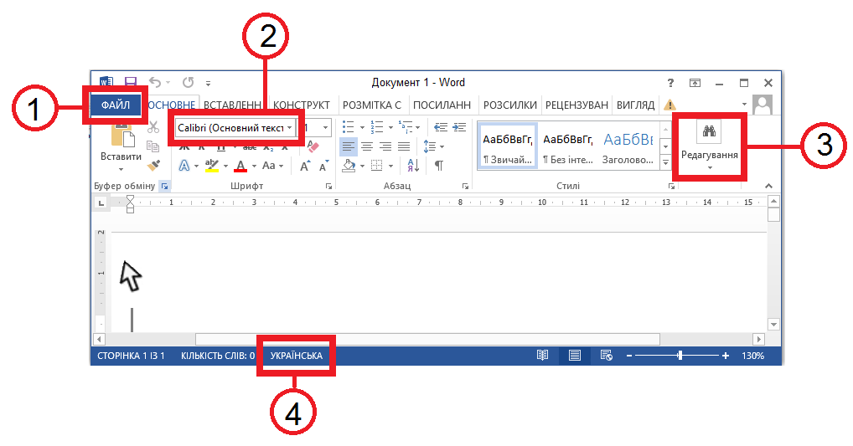
Task: Click multilevel list icon
Action: coord(406,127)
